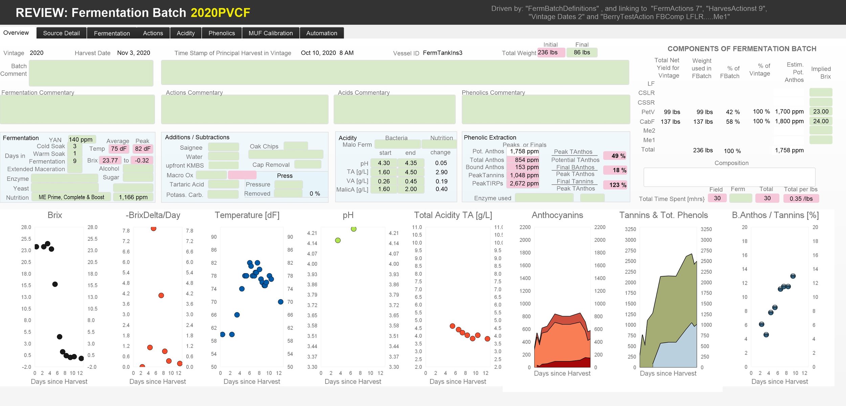Click the pink Macro Ox field
846x406 pixels.
pyautogui.click(x=242, y=175)
